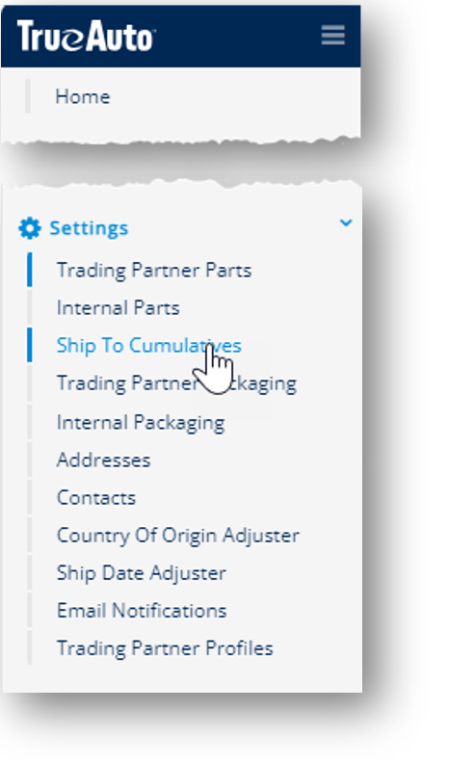Select Ship To Cumulatives
Image resolution: width=449 pixels, height=763 pixels.
[148, 346]
